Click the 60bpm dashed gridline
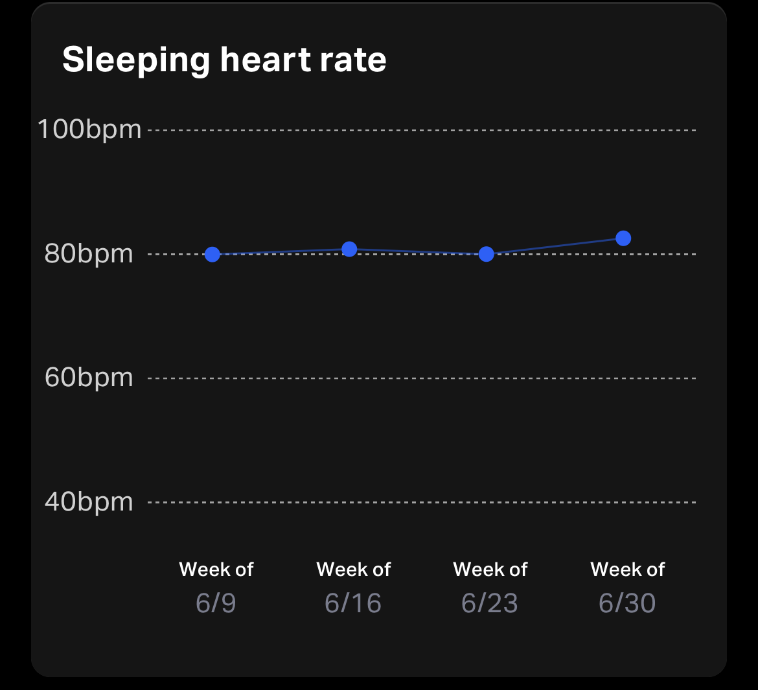Image resolution: width=758 pixels, height=690 pixels. [421, 378]
